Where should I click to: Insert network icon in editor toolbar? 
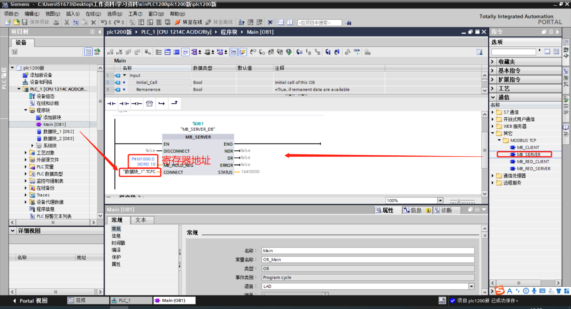110,52
